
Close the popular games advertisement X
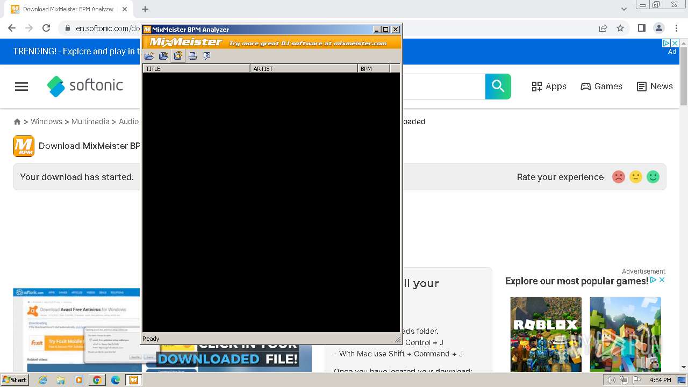click(x=662, y=280)
